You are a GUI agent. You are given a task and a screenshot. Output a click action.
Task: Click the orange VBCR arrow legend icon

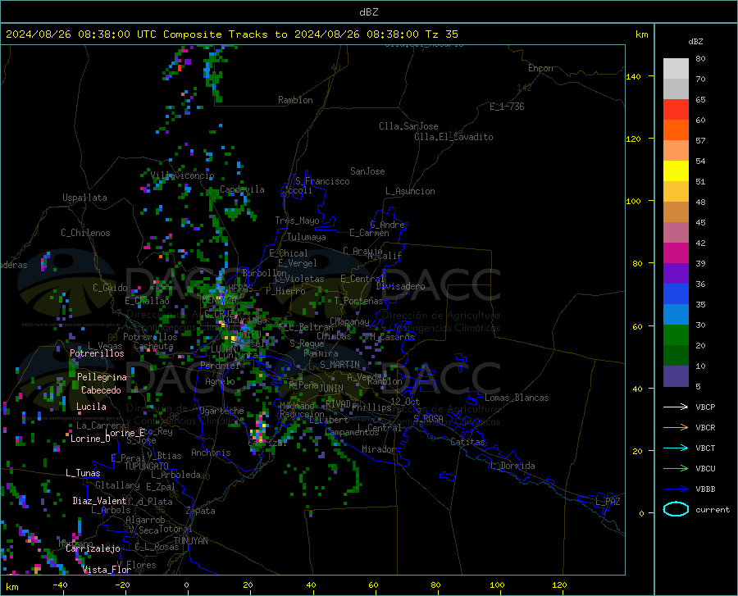coord(676,428)
